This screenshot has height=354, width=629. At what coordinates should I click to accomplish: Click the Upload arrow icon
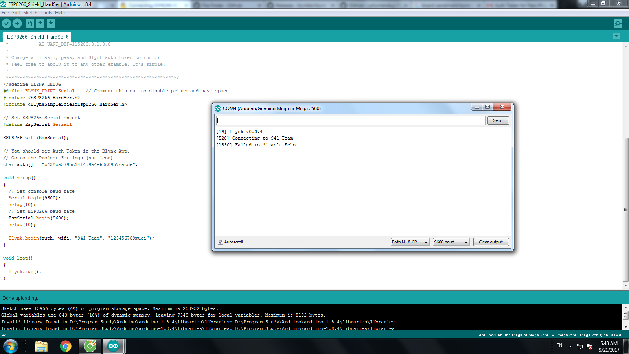pos(17,23)
